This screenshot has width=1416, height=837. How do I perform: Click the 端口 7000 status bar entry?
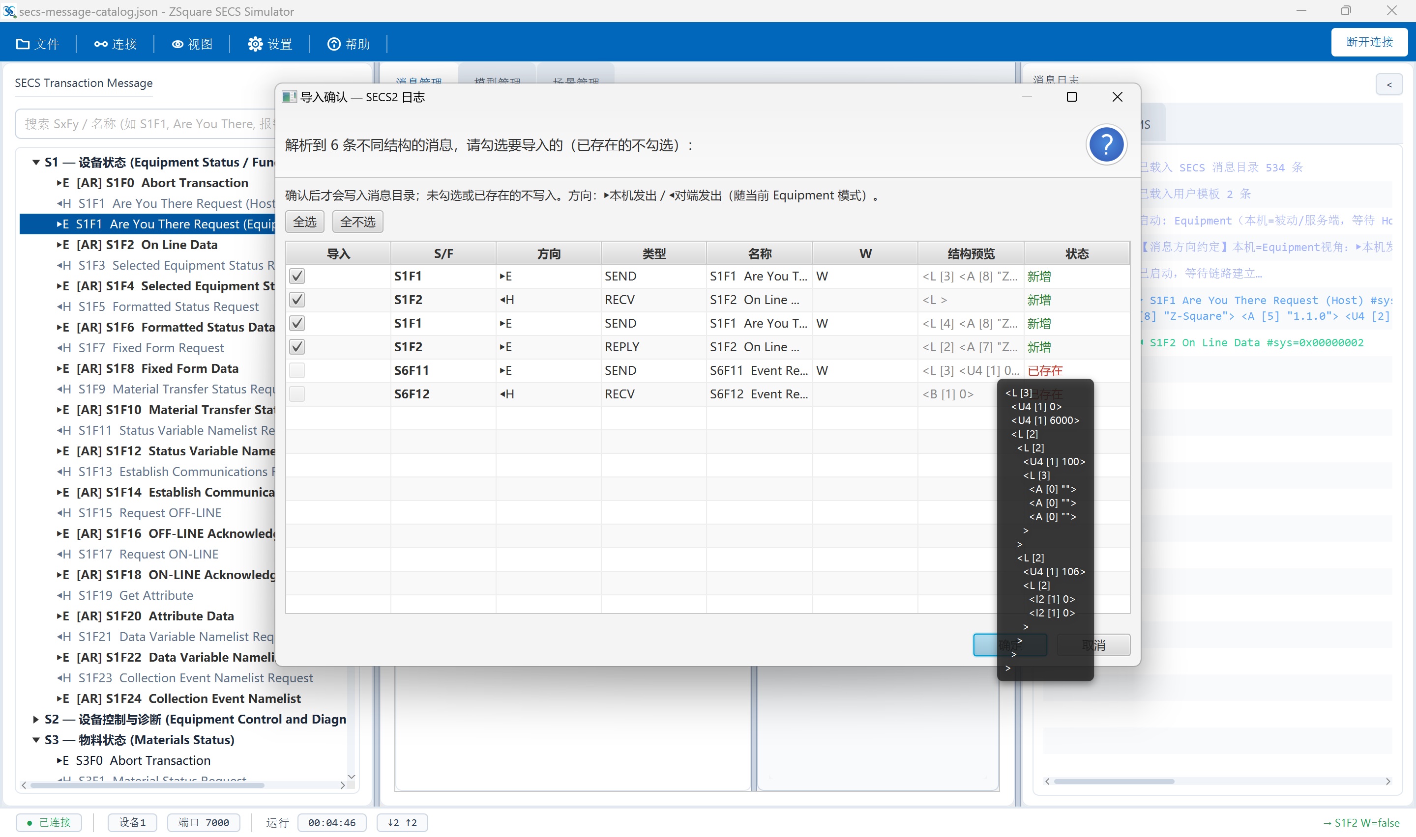click(x=204, y=822)
